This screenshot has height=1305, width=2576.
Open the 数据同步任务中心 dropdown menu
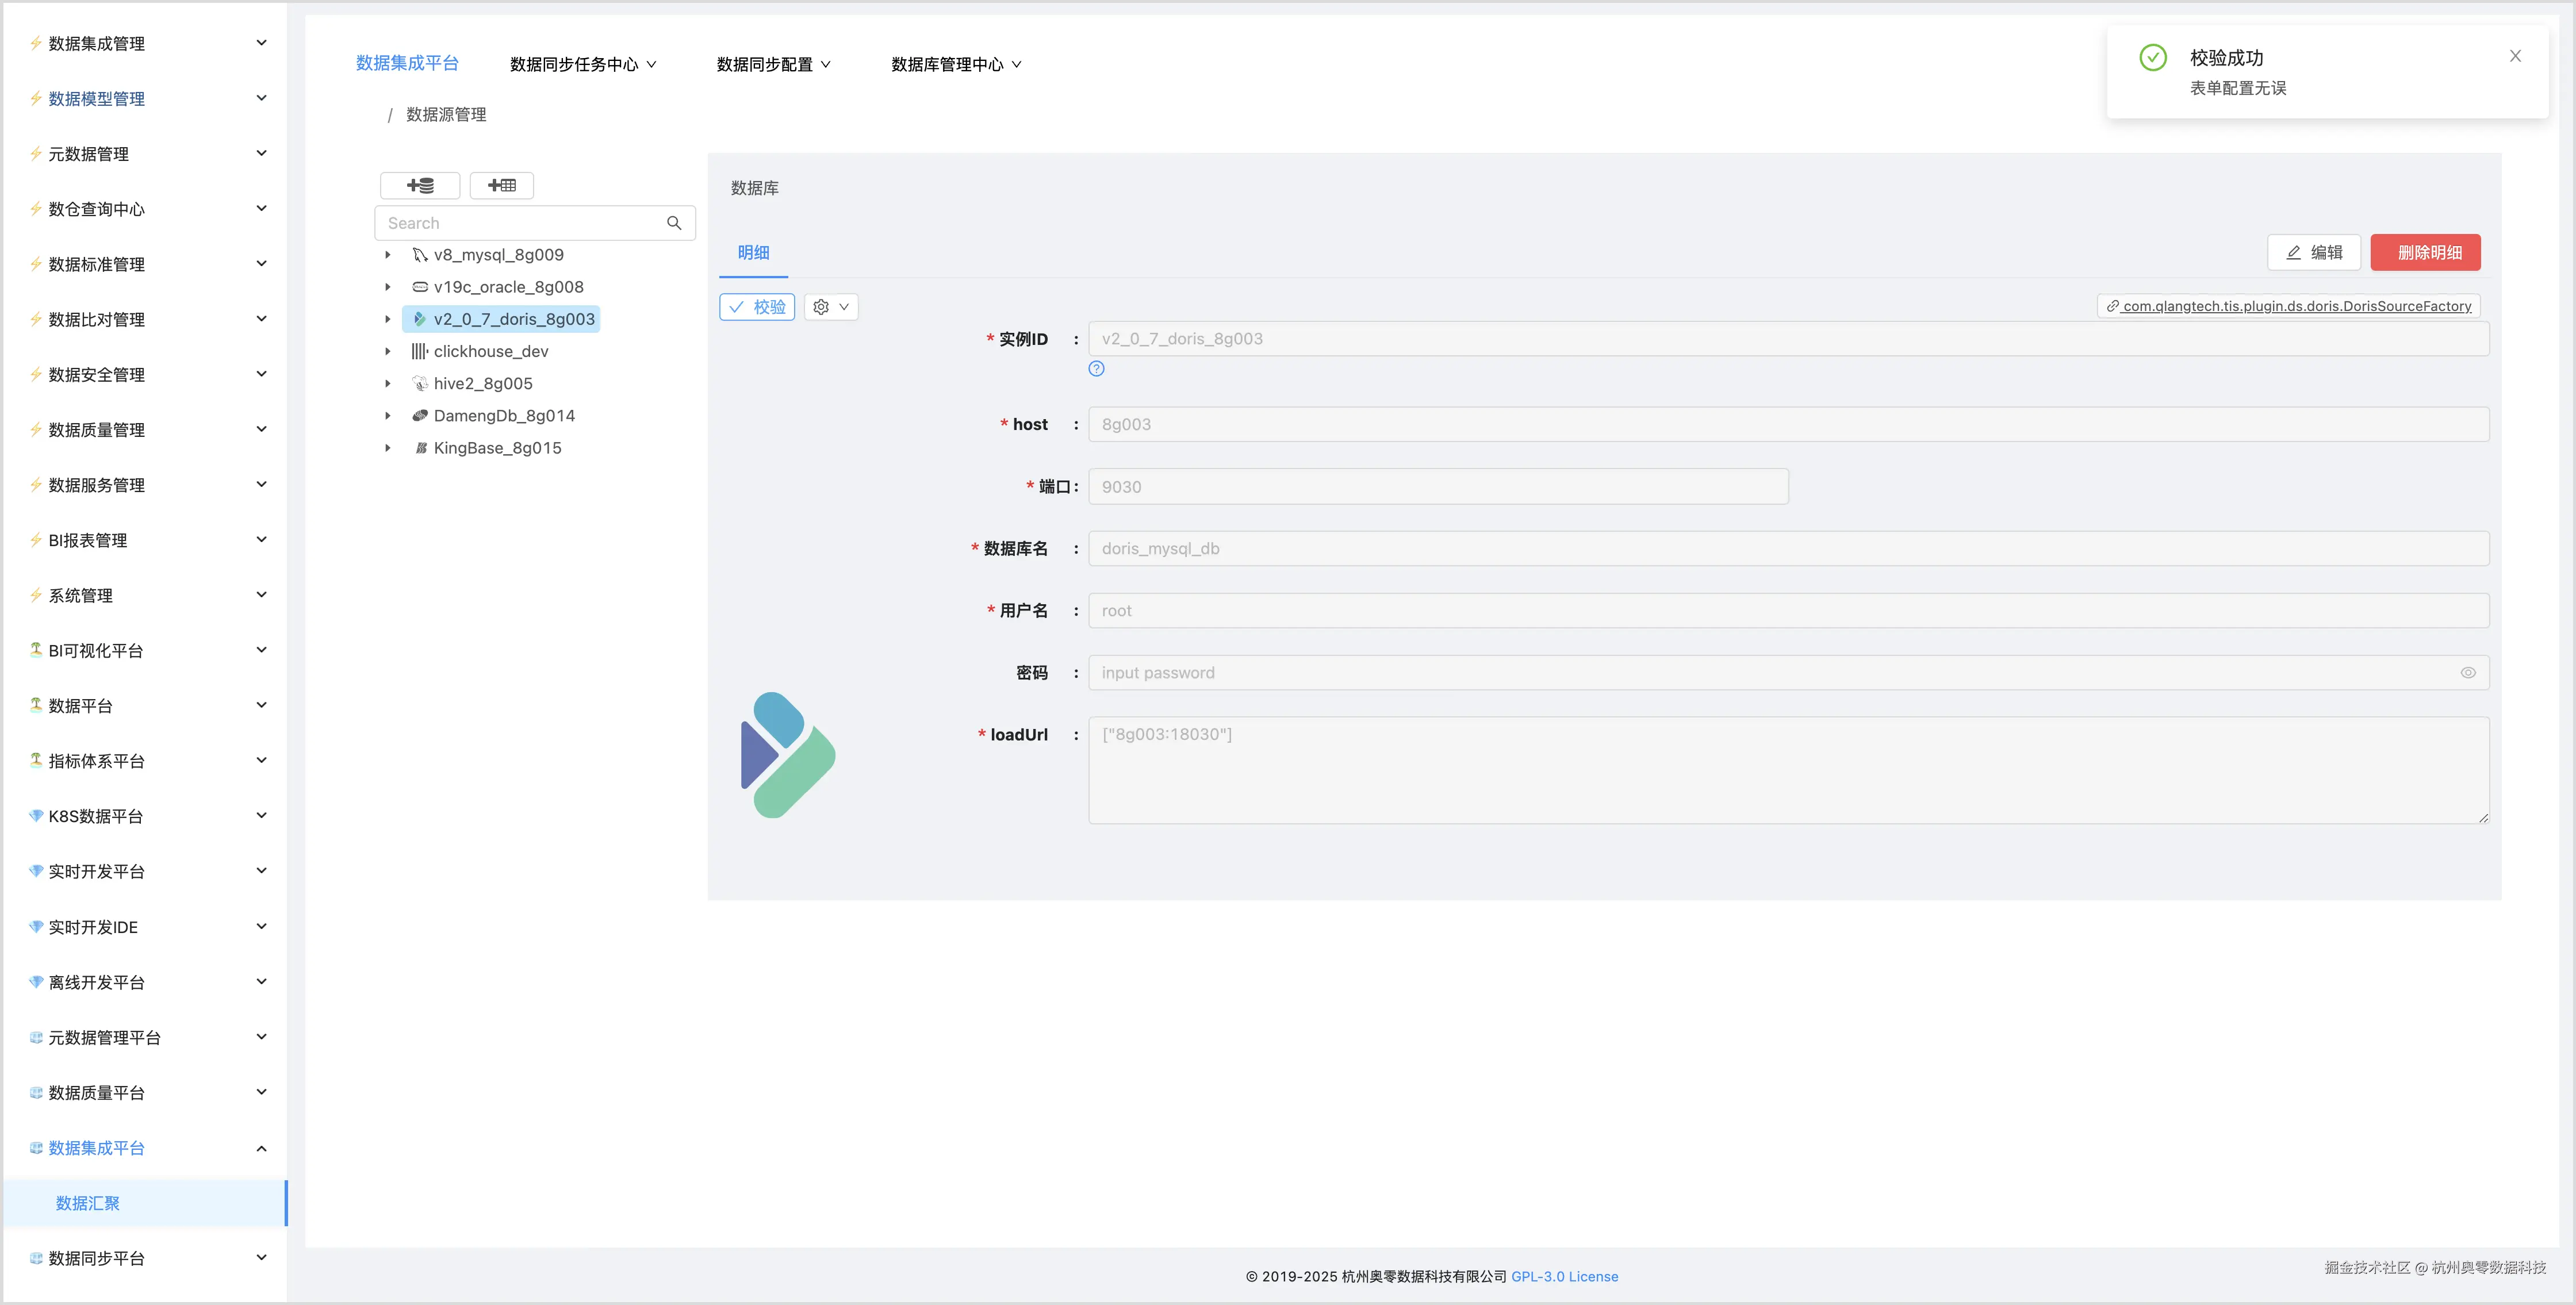click(x=583, y=64)
